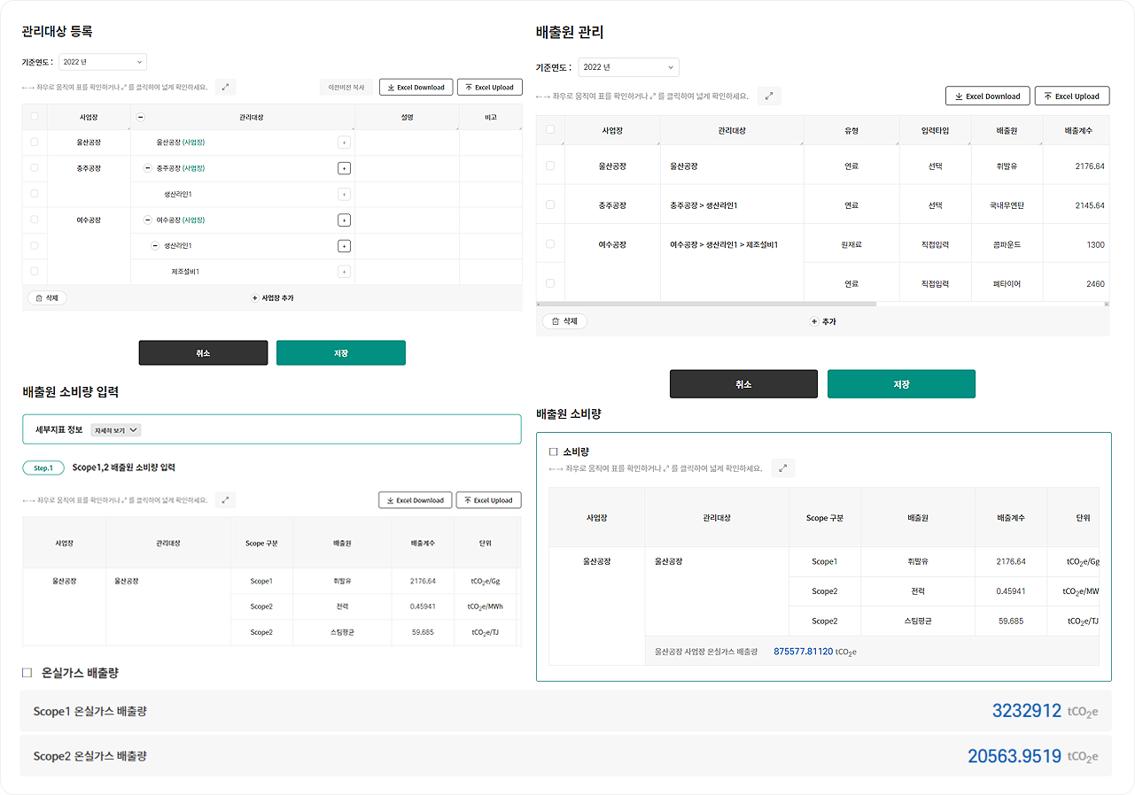
Task: Click 저장 button in 배출원 관리
Action: [x=901, y=384]
